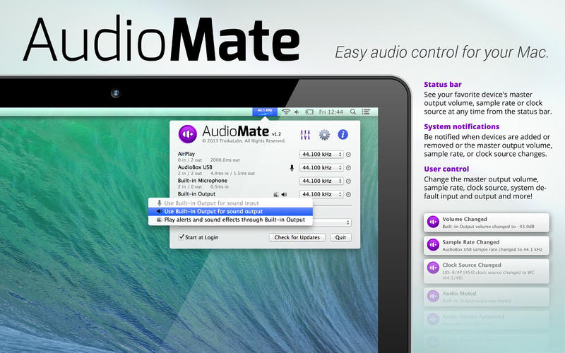The image size is (565, 353).
Task: Click the System notifications heading
Action: click(462, 126)
